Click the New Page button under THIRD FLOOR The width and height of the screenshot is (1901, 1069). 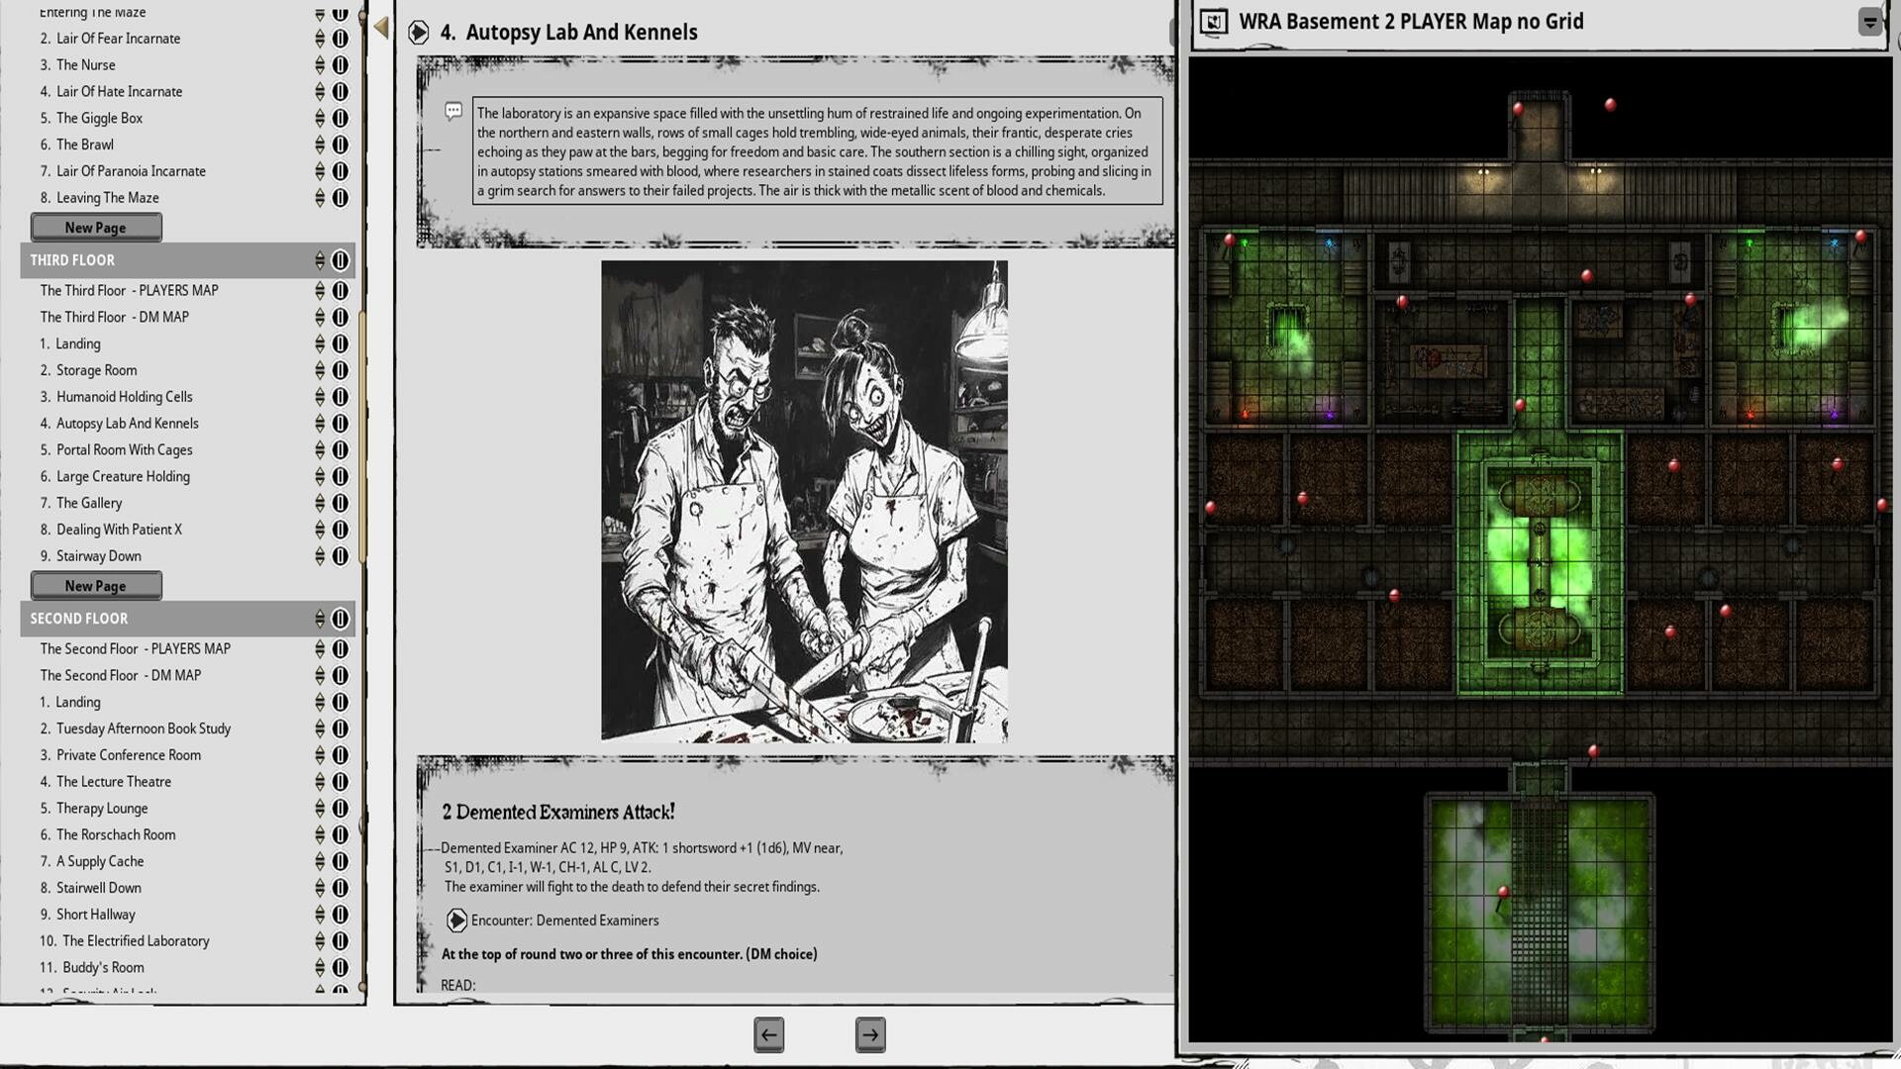[x=95, y=585]
